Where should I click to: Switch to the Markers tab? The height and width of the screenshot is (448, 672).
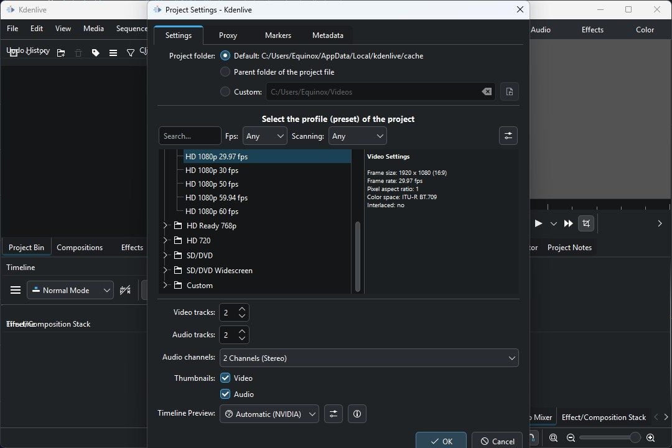click(x=278, y=35)
